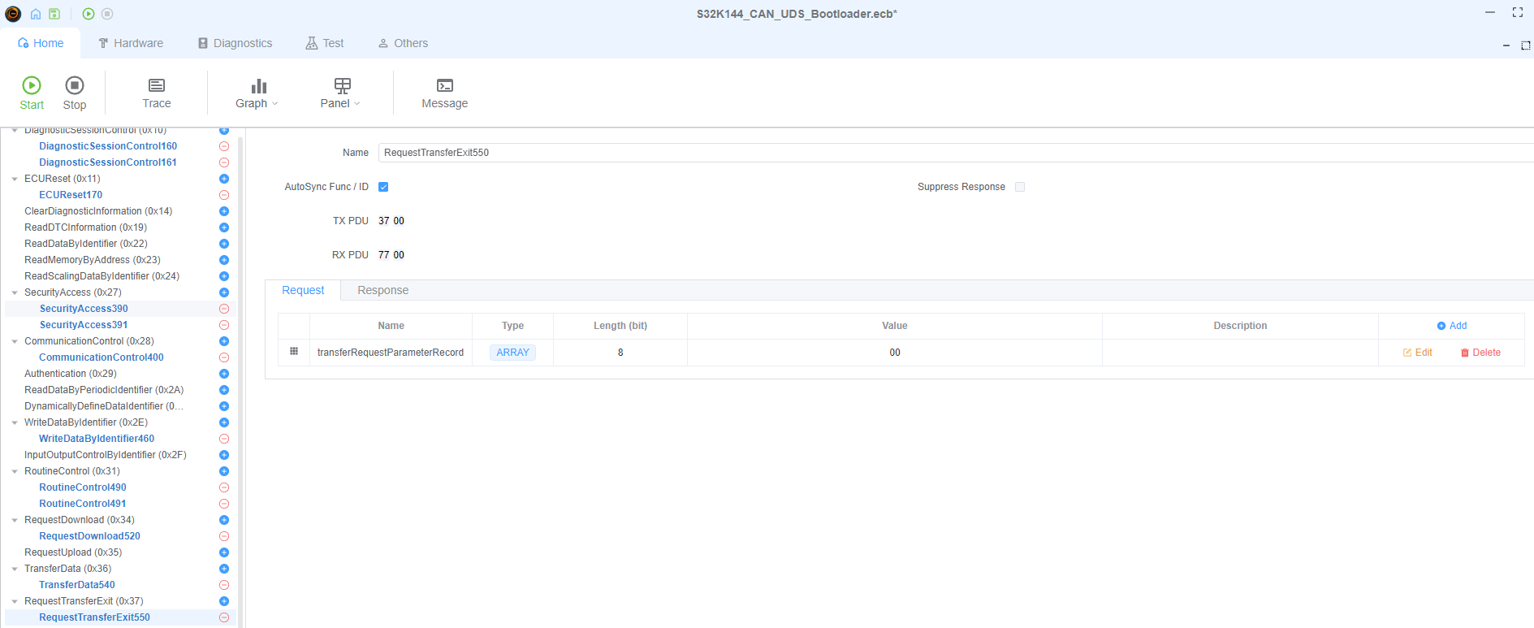
Task: Select RoutineControl491 in the tree
Action: point(83,504)
